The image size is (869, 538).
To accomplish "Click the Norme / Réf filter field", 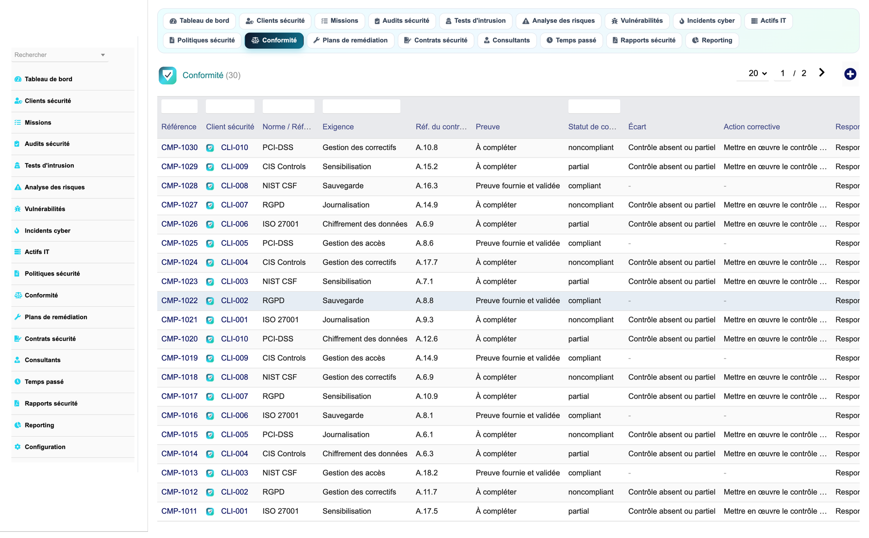I will (x=288, y=106).
